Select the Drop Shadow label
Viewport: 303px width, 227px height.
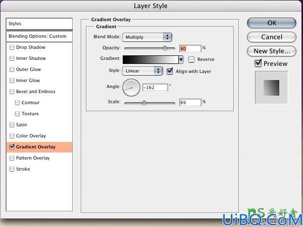coord(31,47)
